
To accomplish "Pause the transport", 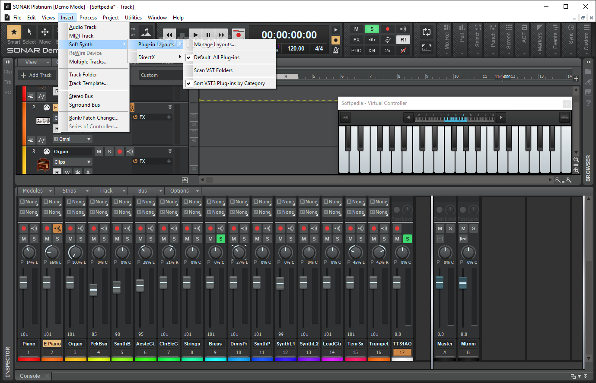I will click(x=208, y=35).
